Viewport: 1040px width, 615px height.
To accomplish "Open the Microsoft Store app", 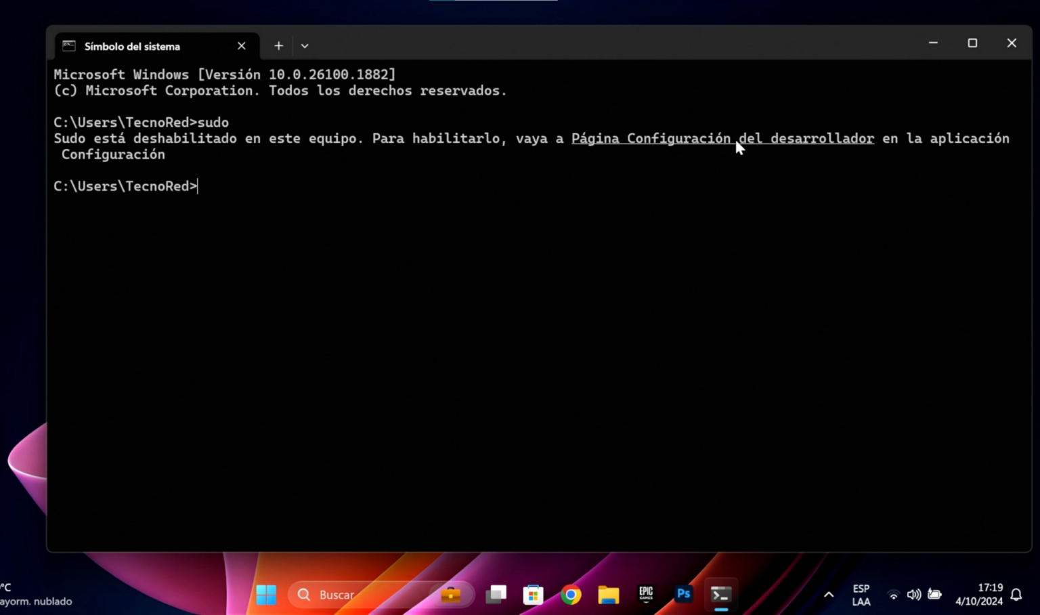I will coord(534,594).
